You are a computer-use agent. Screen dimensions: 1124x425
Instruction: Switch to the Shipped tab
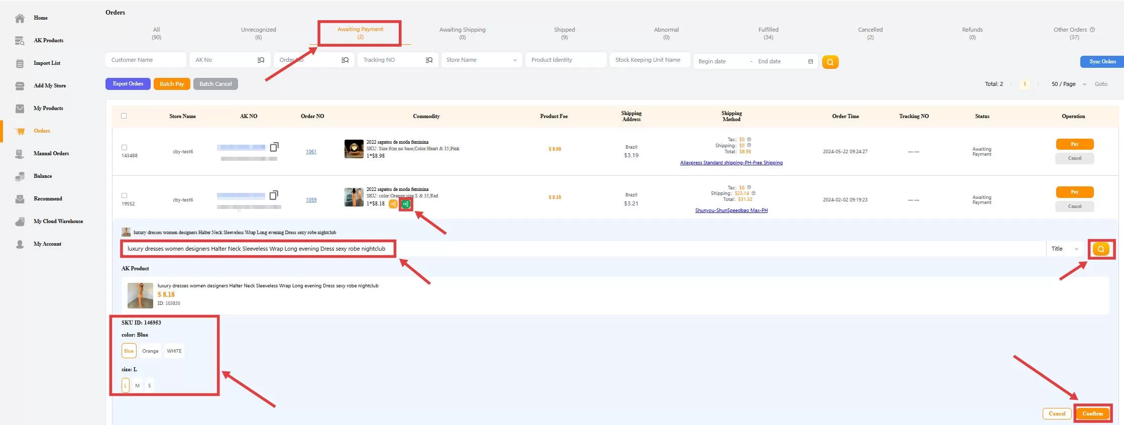[565, 33]
